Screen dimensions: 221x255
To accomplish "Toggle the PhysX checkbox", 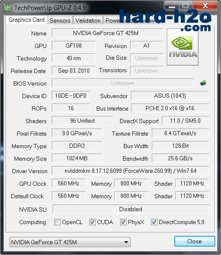I will coord(123,222).
